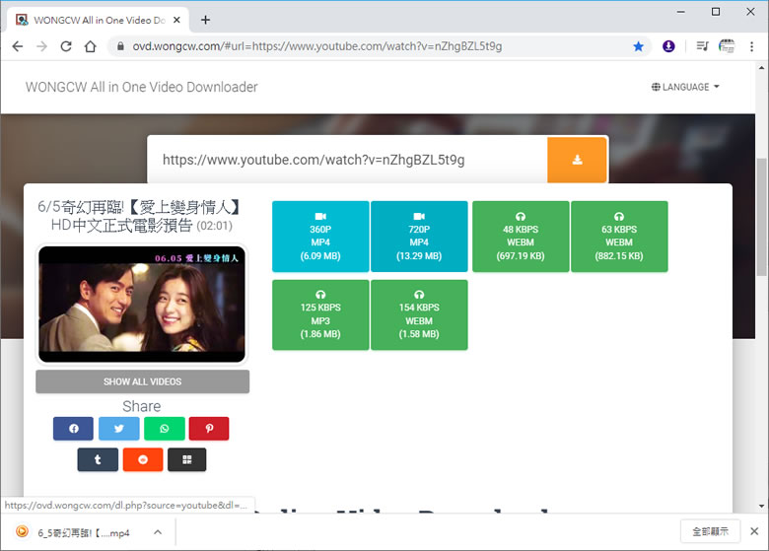Viewport: 769px width, 551px height.
Task: Click the orange download submit button
Action: click(x=577, y=160)
